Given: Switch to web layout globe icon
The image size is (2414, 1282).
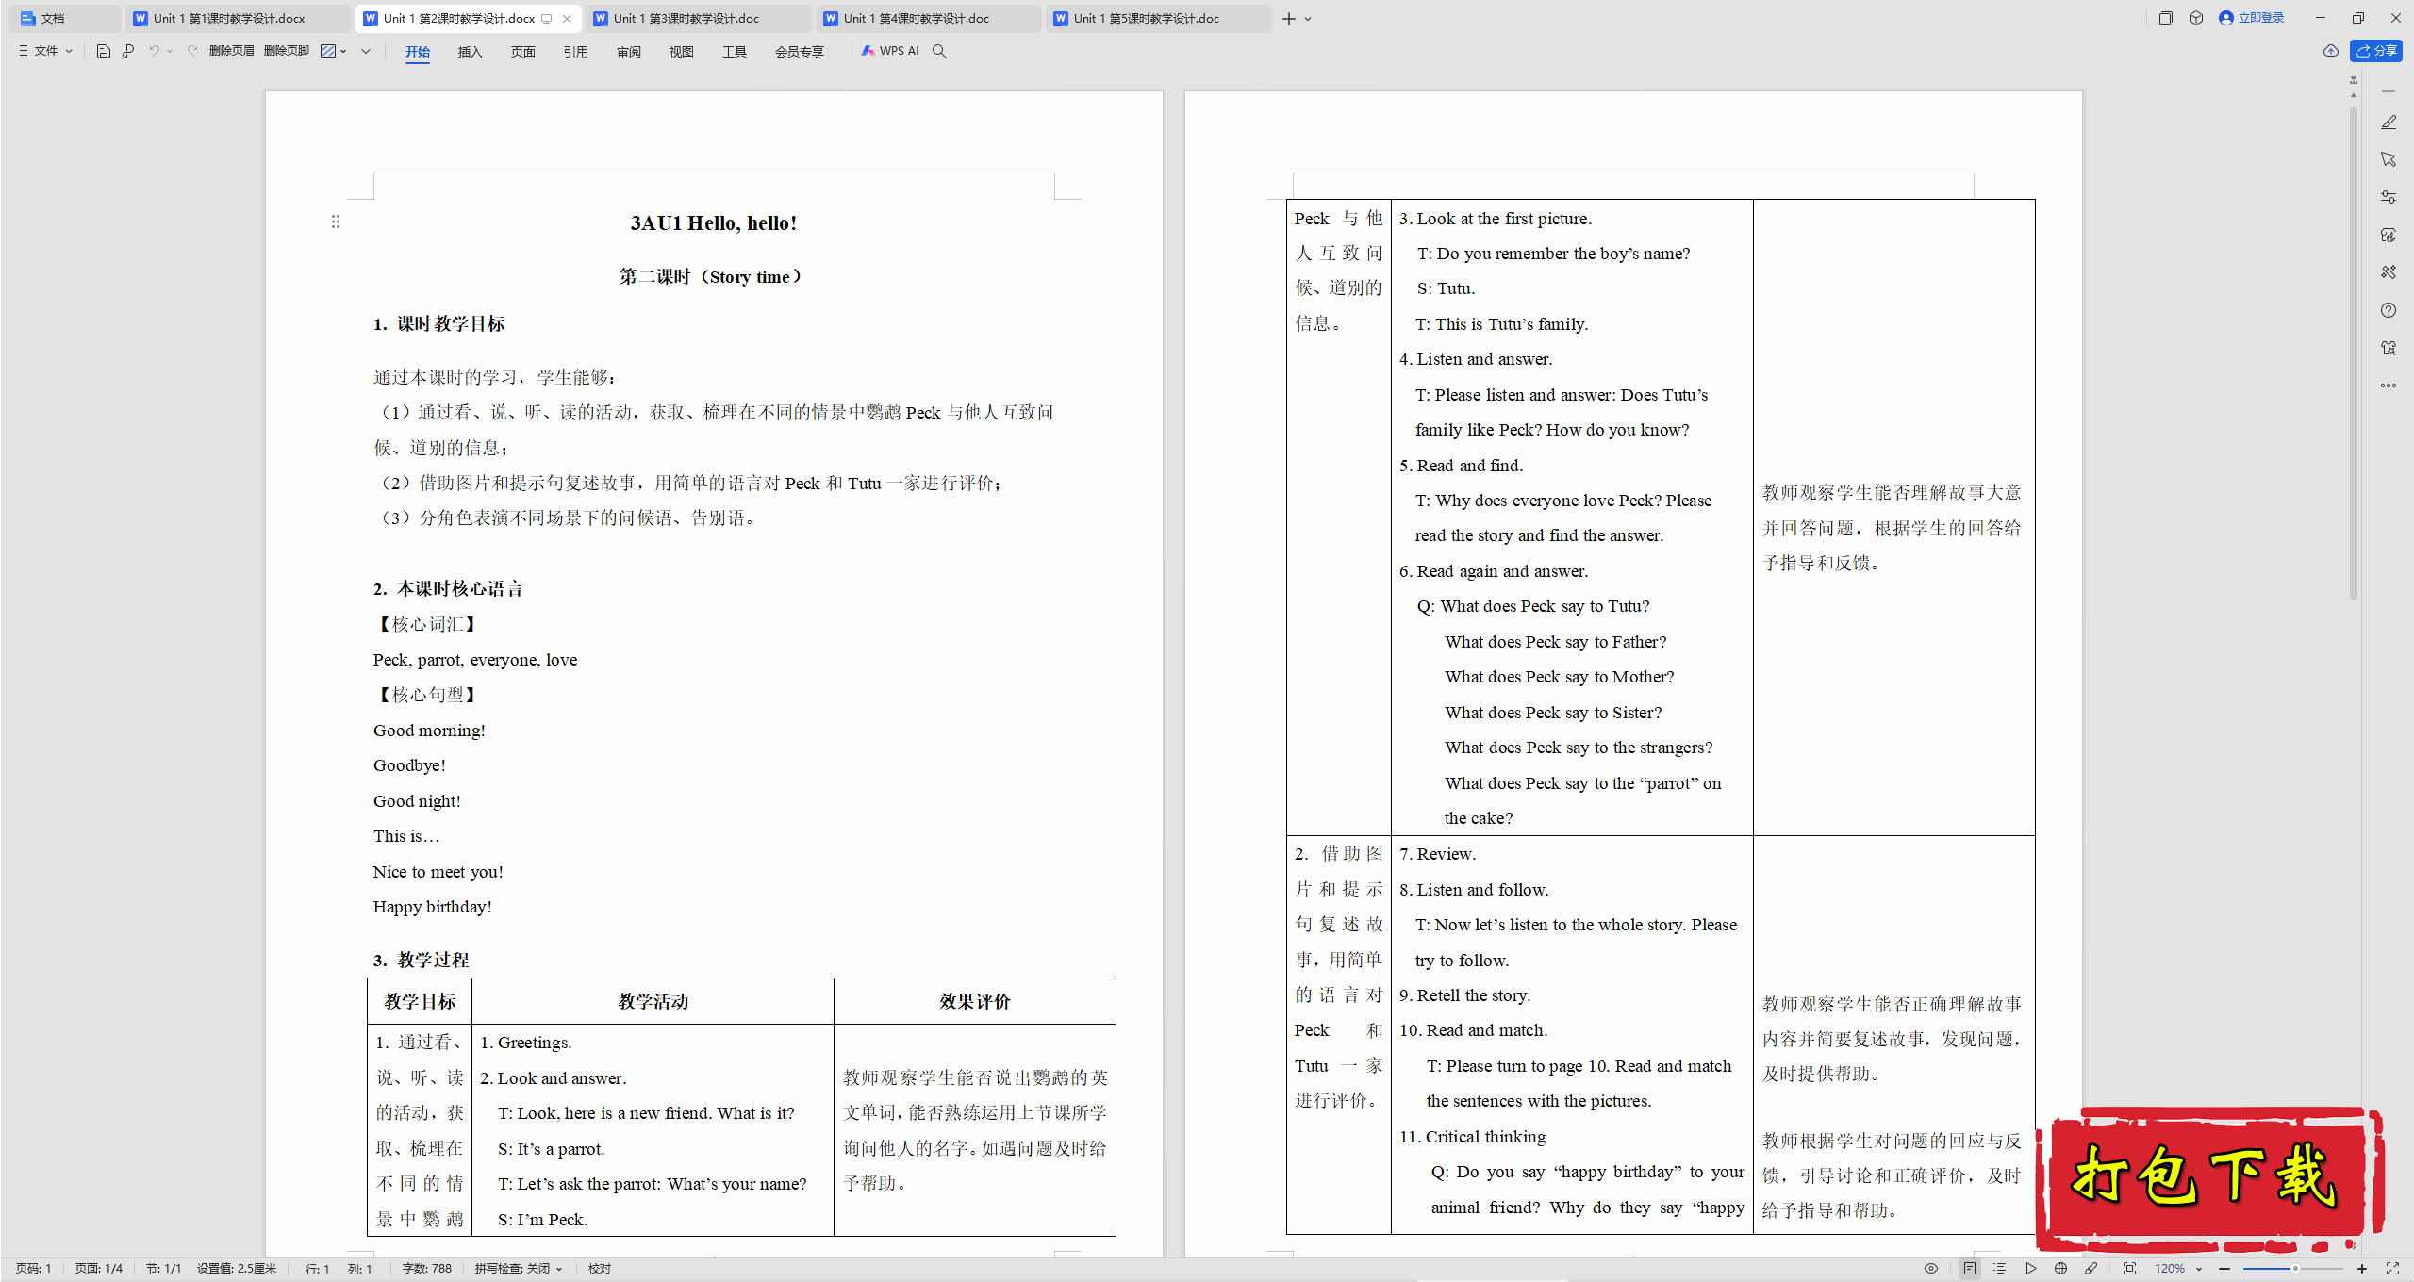Looking at the screenshot, I should (2060, 1269).
